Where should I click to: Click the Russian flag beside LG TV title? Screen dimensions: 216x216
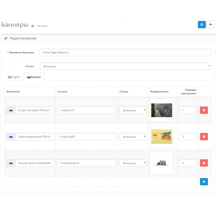tap(11, 137)
